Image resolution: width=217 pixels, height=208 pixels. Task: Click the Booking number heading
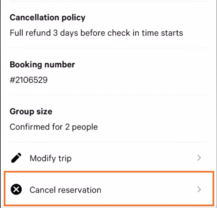(42, 64)
